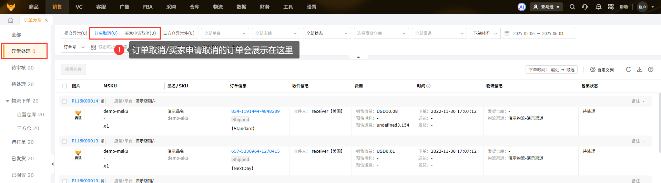
Task: Click 帮助 in top bar
Action: pos(624,7)
